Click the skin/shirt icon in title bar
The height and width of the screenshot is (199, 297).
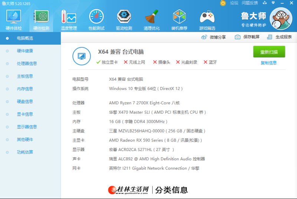[x=265, y=3]
